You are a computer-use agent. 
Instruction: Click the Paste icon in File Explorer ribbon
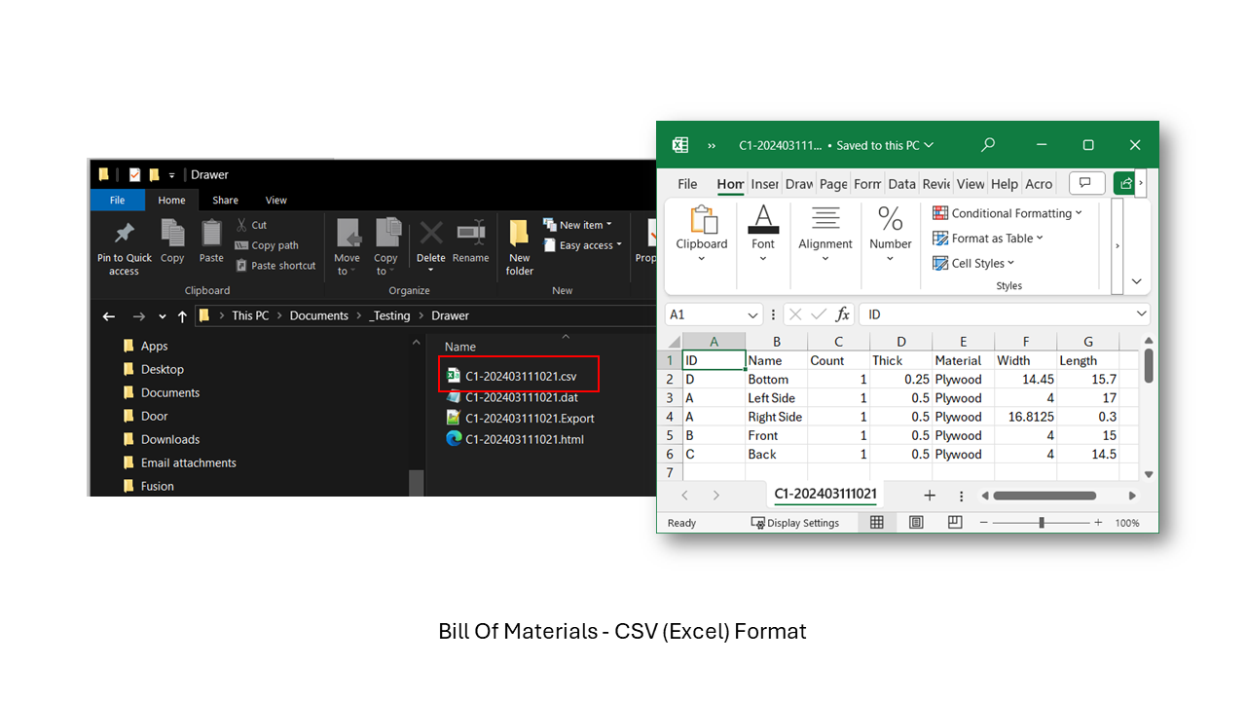tap(211, 240)
